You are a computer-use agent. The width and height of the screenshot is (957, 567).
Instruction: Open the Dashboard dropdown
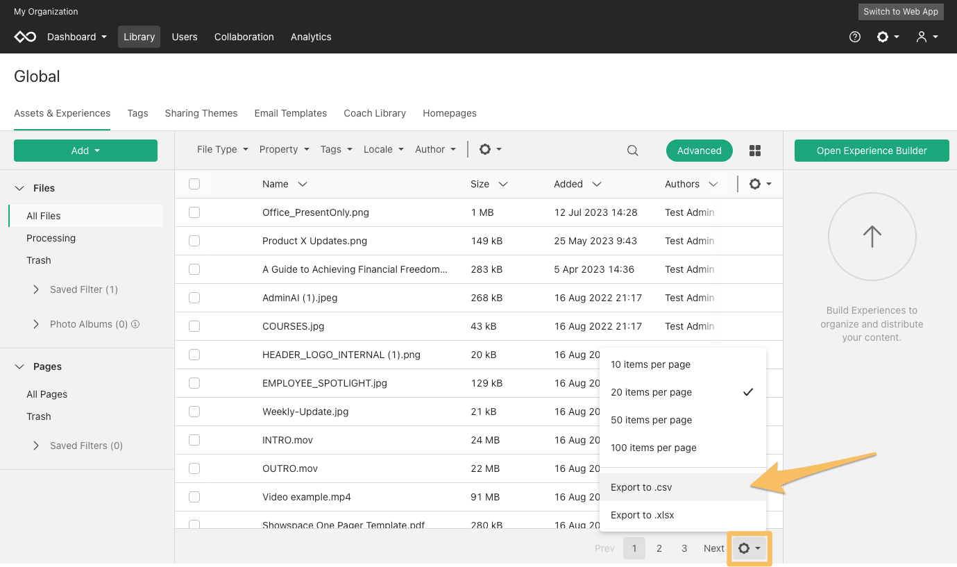[x=77, y=37]
